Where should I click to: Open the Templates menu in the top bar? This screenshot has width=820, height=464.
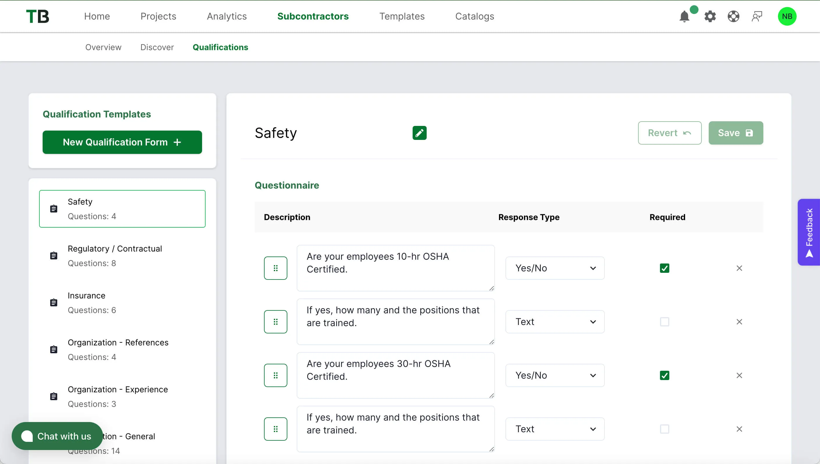pyautogui.click(x=402, y=16)
